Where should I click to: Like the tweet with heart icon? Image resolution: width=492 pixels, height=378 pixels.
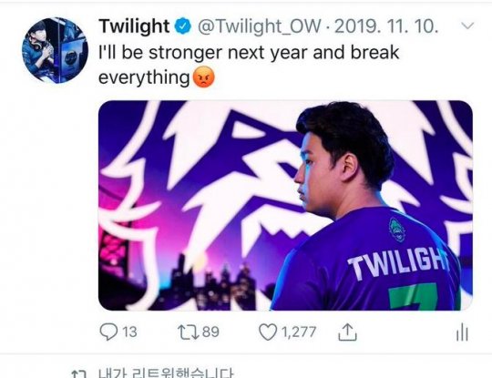point(268,332)
